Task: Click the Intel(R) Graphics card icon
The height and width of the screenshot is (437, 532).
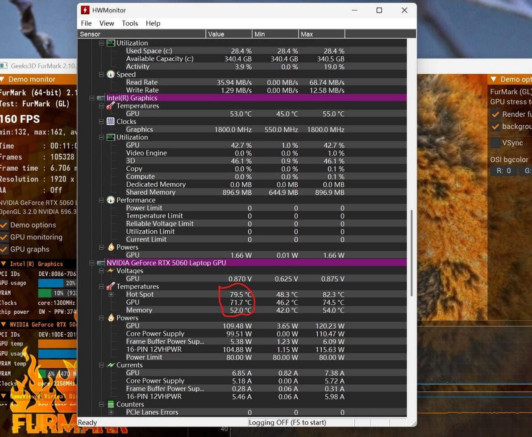Action: (x=101, y=98)
